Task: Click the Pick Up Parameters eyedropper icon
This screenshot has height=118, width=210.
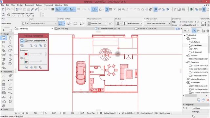Action: coord(32,9)
